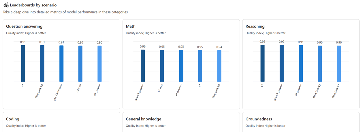Click the o1 bar in Reasoning chart
The image size is (361, 132).
pyautogui.click(x=262, y=63)
